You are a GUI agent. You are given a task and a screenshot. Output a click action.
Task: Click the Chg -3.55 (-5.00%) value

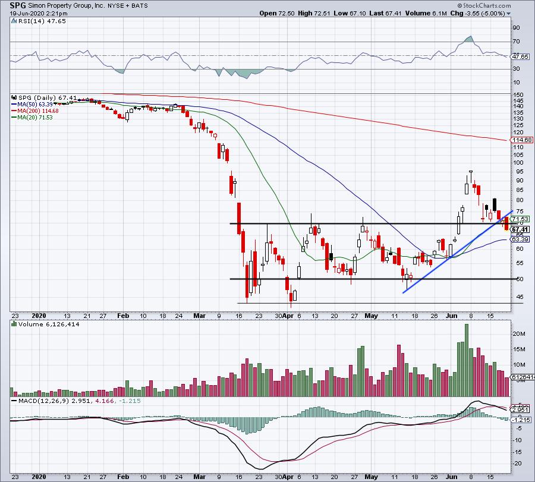pyautogui.click(x=478, y=13)
